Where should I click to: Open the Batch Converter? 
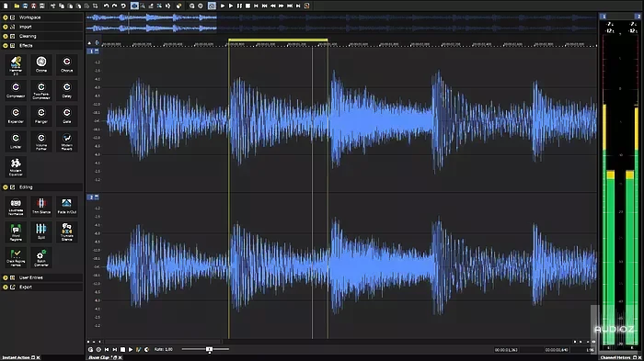[41, 257]
